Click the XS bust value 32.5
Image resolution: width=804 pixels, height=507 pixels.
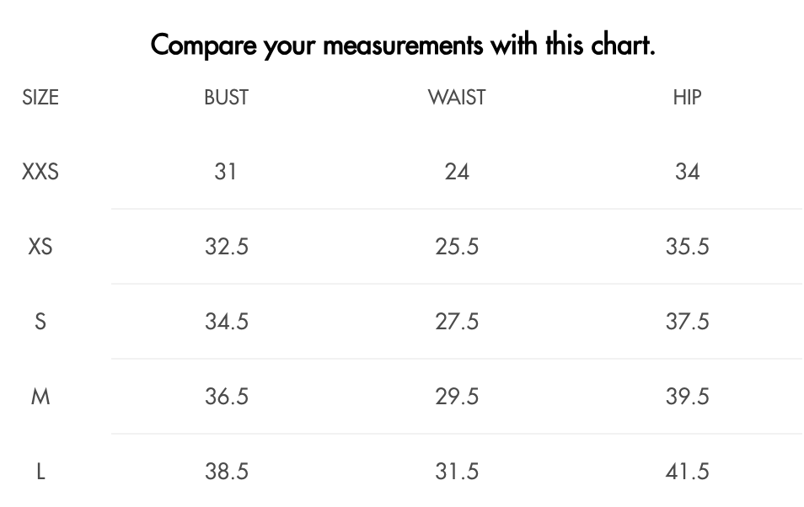[x=226, y=247]
